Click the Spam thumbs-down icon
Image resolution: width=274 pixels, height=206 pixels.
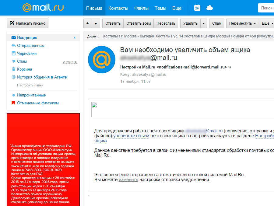coord(13,61)
